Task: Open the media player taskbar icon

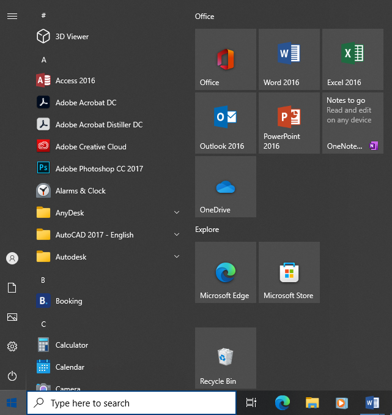Action: click(342, 403)
